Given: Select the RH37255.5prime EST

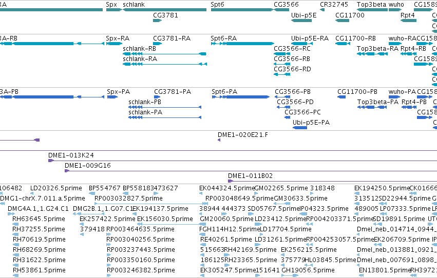Looking at the screenshot, I should pos(15,234).
